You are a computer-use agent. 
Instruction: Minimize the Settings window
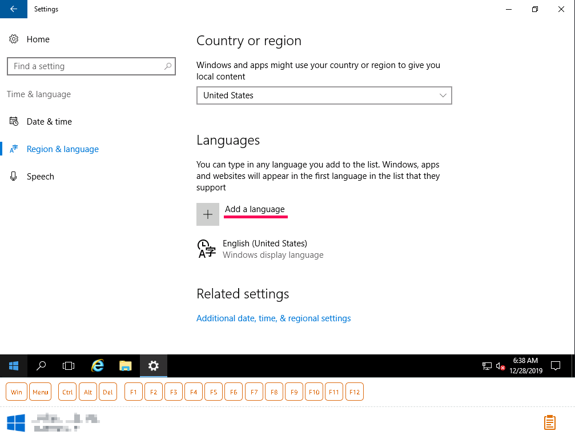(x=509, y=9)
